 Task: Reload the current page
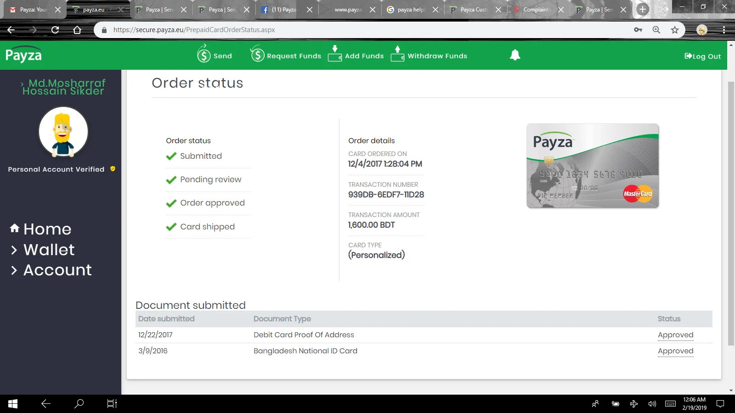click(x=55, y=30)
